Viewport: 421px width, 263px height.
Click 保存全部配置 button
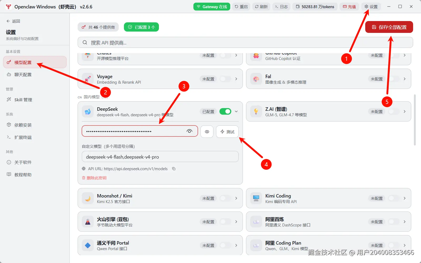pos(389,27)
